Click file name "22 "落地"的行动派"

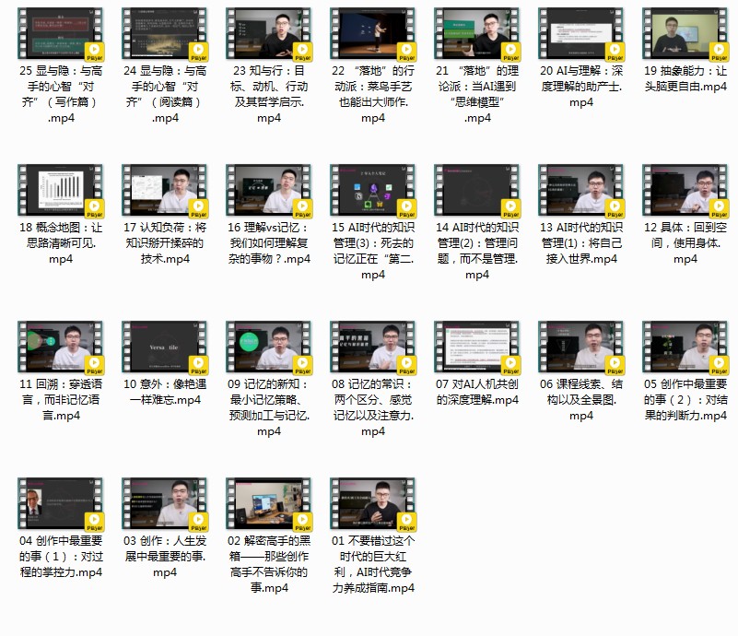(x=373, y=94)
